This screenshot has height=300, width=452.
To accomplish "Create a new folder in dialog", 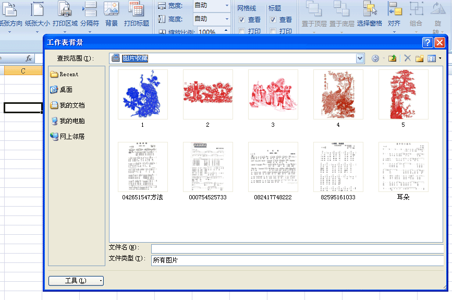I will pyautogui.click(x=420, y=58).
